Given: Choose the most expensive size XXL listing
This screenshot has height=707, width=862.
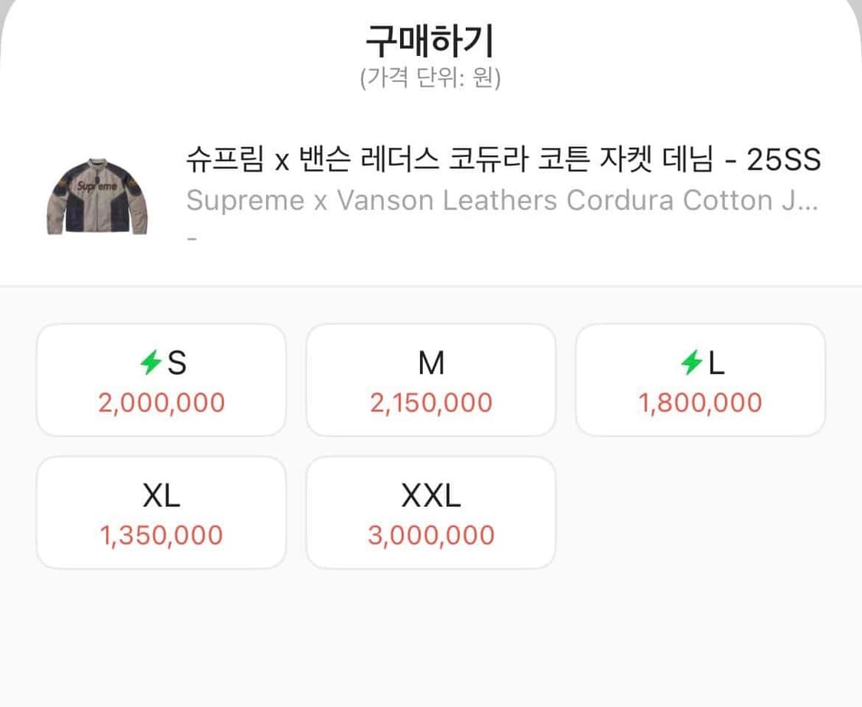Looking at the screenshot, I should click(x=431, y=511).
